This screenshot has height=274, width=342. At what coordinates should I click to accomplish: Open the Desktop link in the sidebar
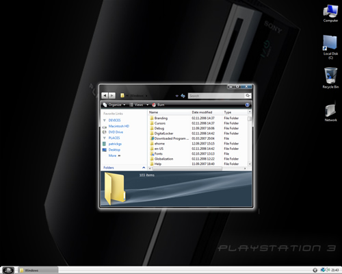pyautogui.click(x=114, y=150)
